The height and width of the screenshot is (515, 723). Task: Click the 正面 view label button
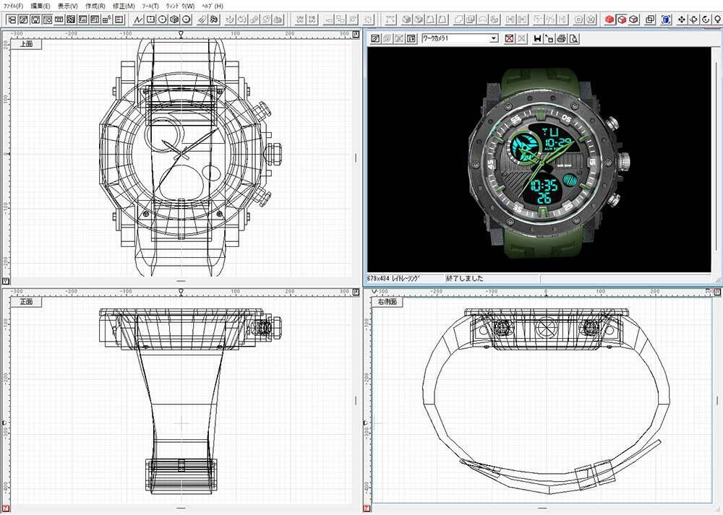26,301
